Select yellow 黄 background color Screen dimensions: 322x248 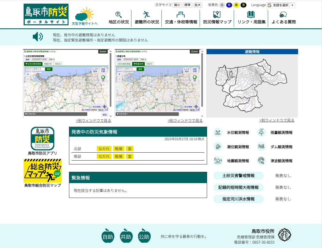pos(236,5)
